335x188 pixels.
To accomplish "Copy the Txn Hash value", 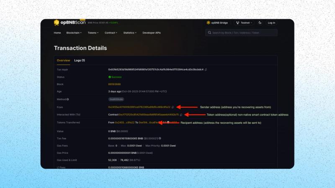I will (x=206, y=69).
